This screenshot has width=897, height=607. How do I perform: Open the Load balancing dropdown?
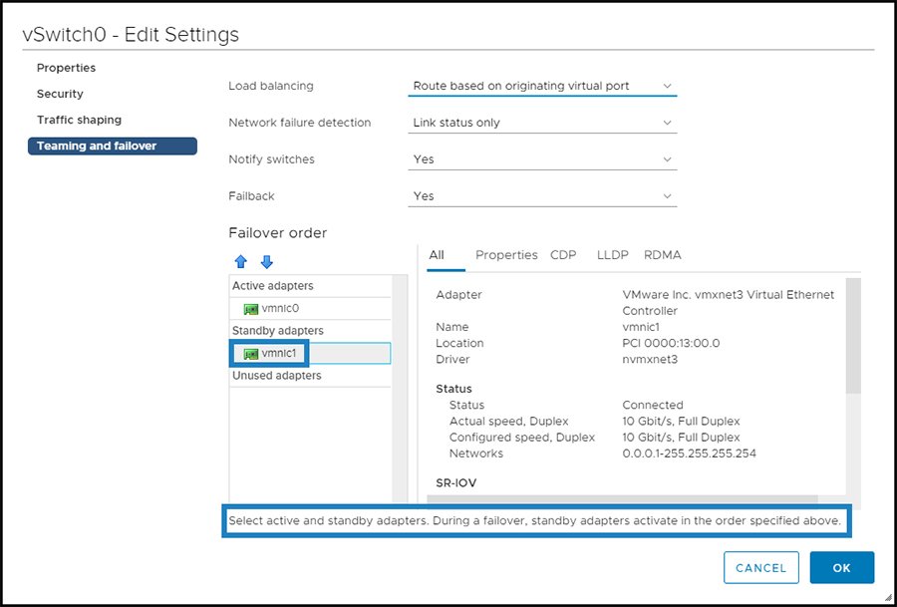[542, 87]
